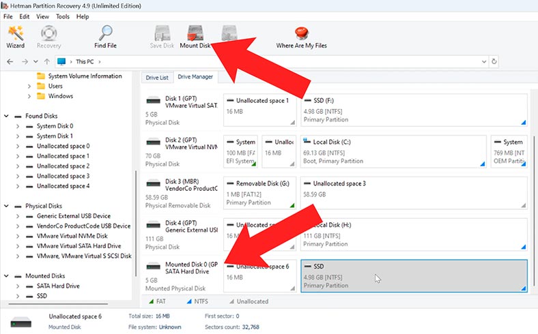Click the Unallocated legend entry
This screenshot has width=538, height=334.
(x=249, y=301)
